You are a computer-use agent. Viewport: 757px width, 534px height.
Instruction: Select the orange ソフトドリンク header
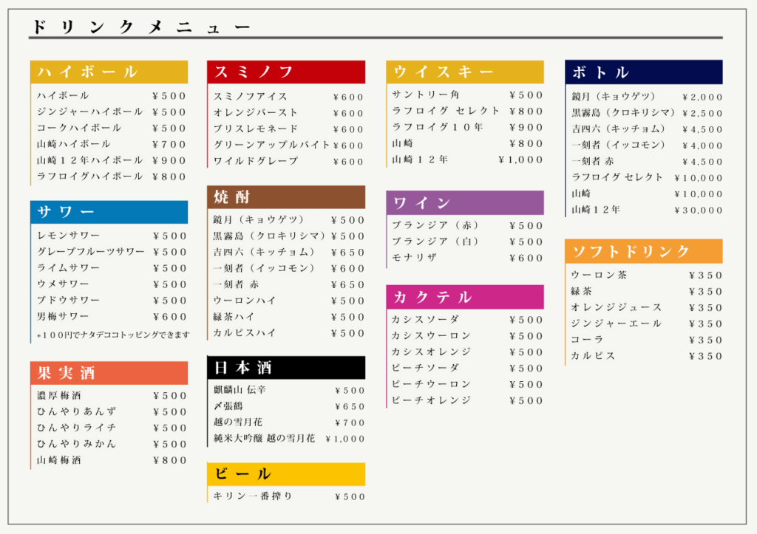[x=643, y=251]
